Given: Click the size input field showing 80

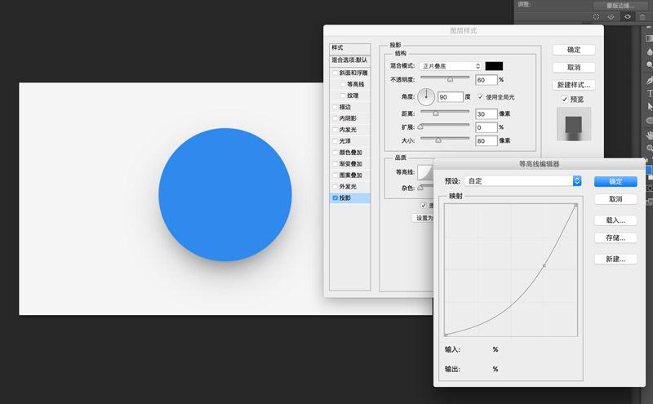Looking at the screenshot, I should coord(486,140).
